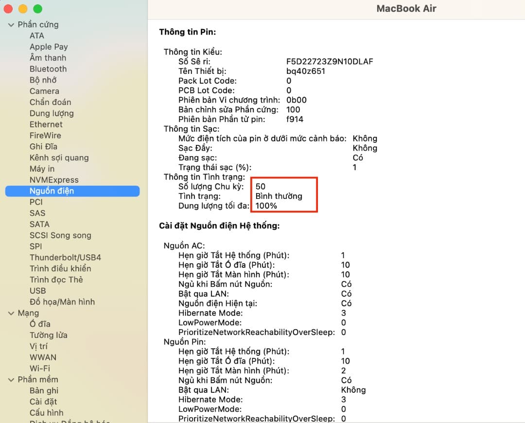Collapse the Mạng section

11,313
